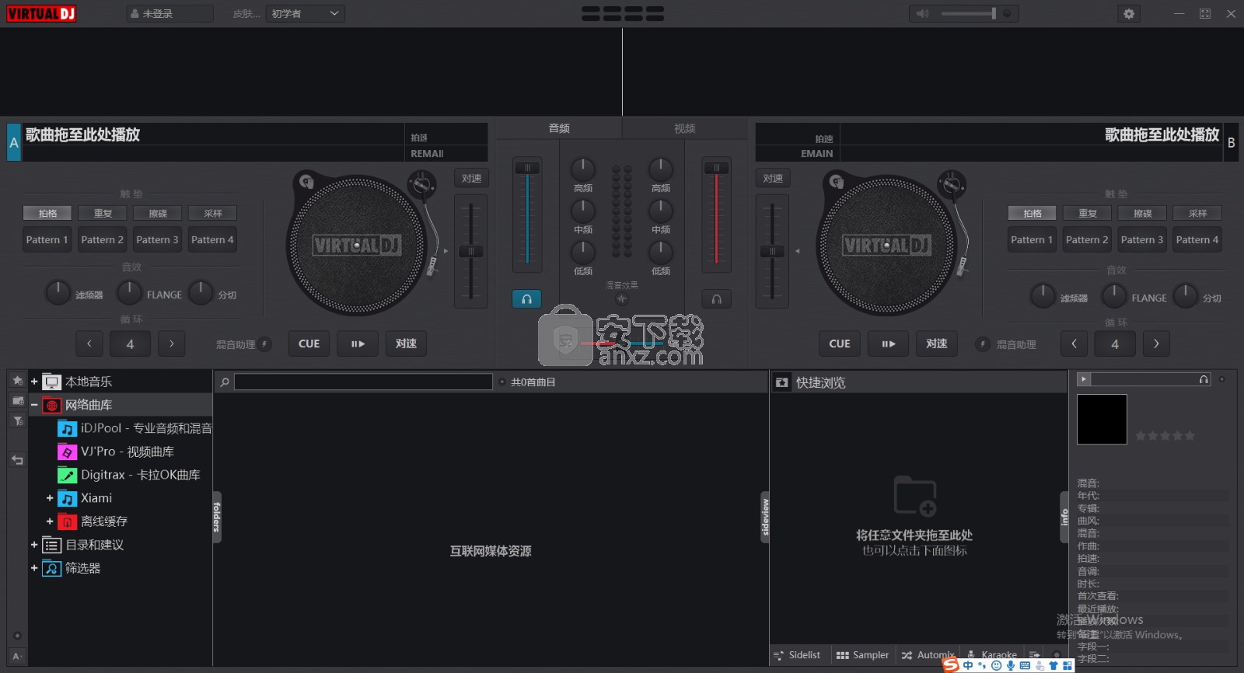This screenshot has height=673, width=1244.
Task: Collapse the 网络曲库 tree node
Action: [x=34, y=405]
